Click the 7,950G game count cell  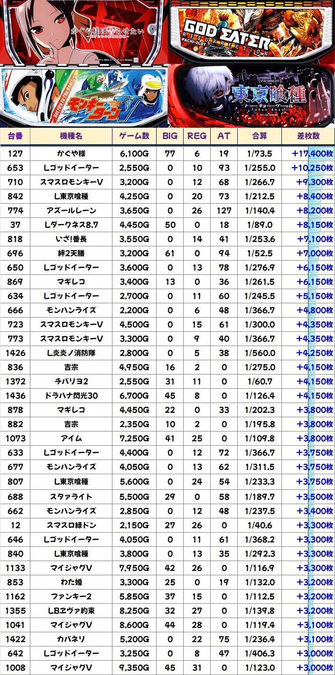(134, 568)
